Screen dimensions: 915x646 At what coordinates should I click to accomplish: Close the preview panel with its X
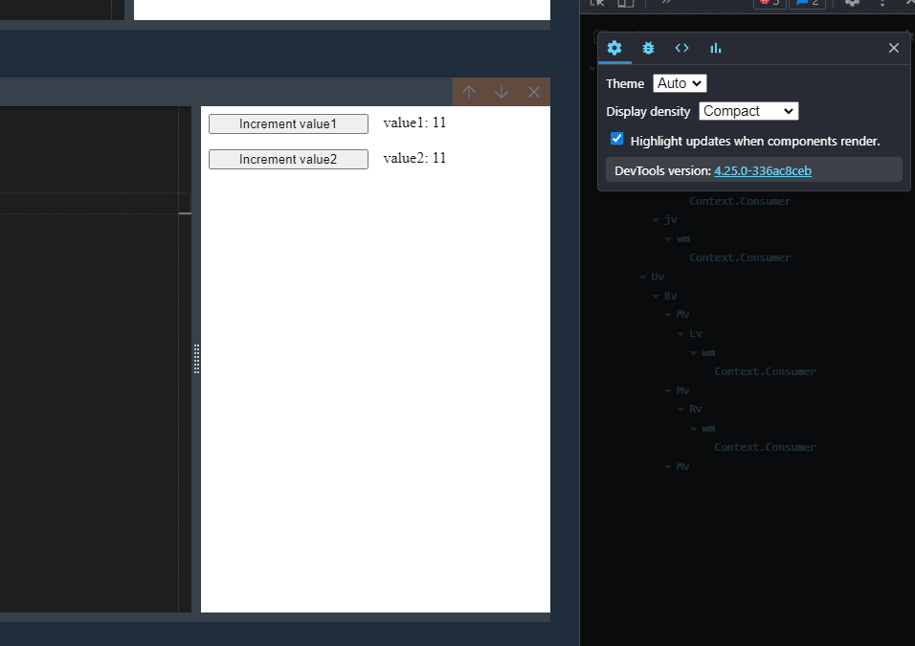click(534, 92)
